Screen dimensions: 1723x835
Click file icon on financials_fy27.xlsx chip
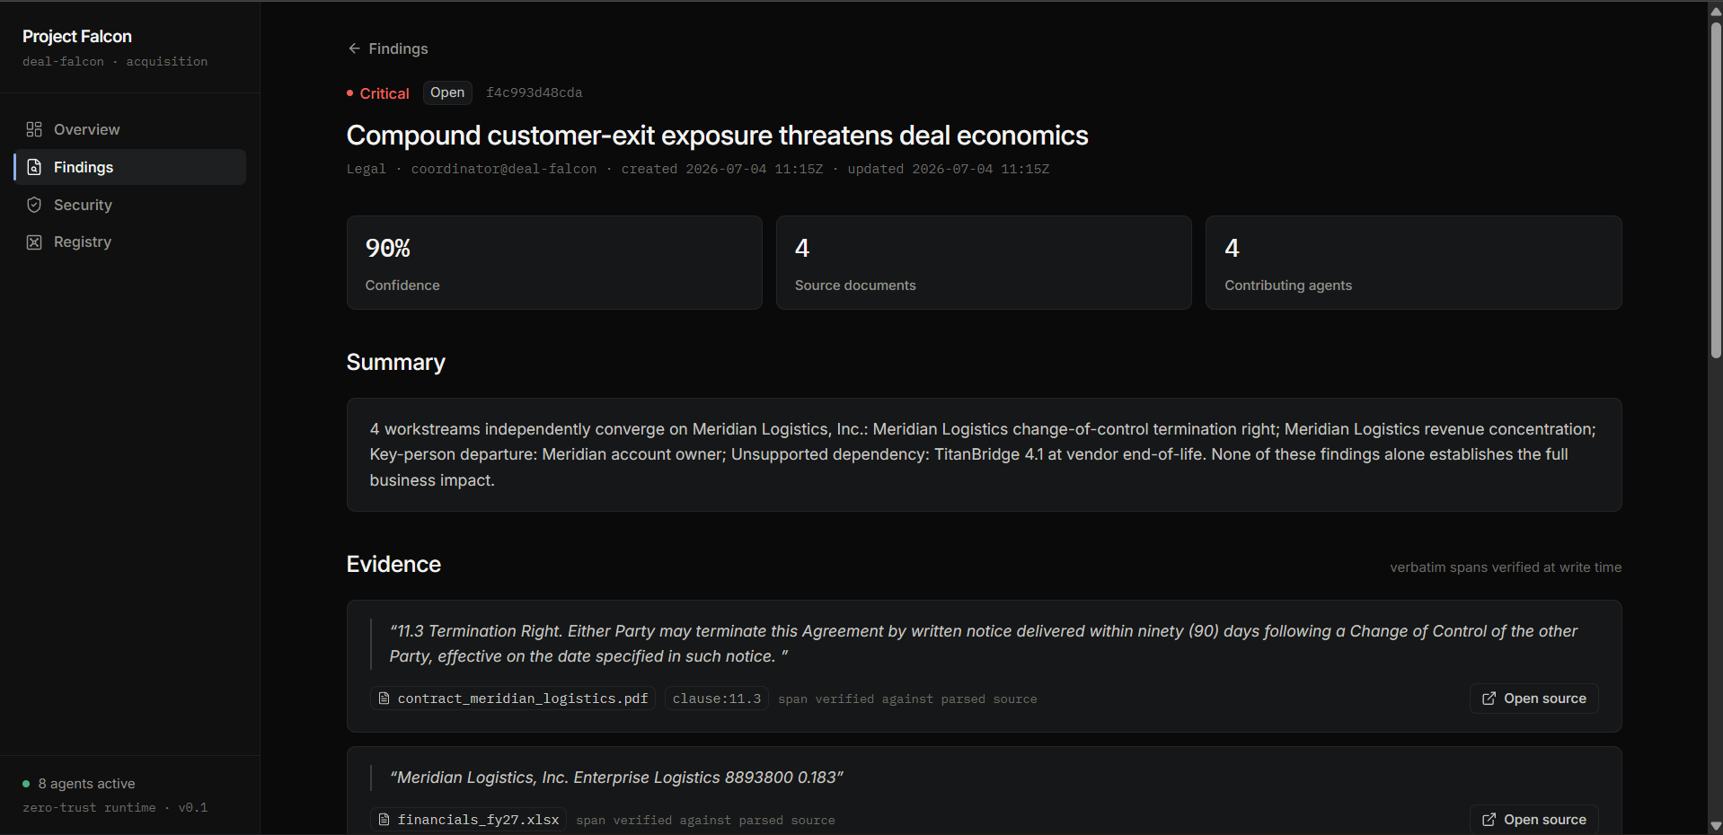[x=384, y=820]
